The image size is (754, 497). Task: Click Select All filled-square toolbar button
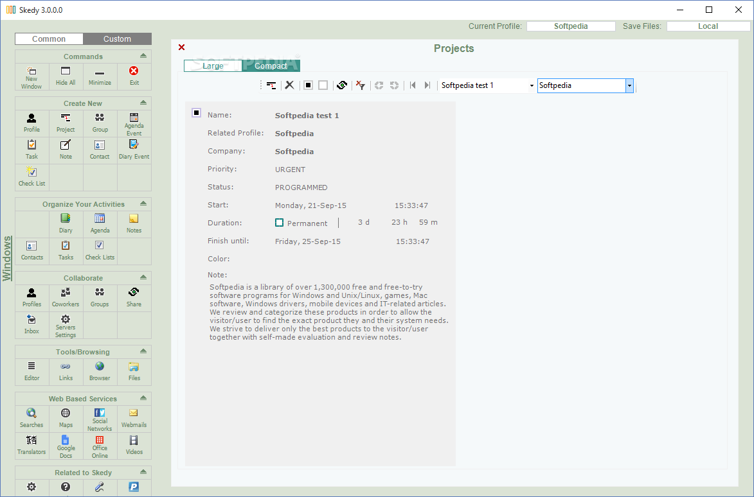[x=309, y=85]
